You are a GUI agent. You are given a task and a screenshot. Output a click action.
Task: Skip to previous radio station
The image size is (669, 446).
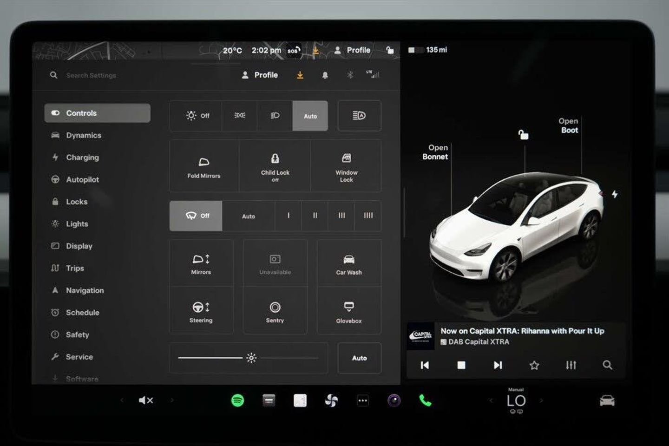[425, 365]
